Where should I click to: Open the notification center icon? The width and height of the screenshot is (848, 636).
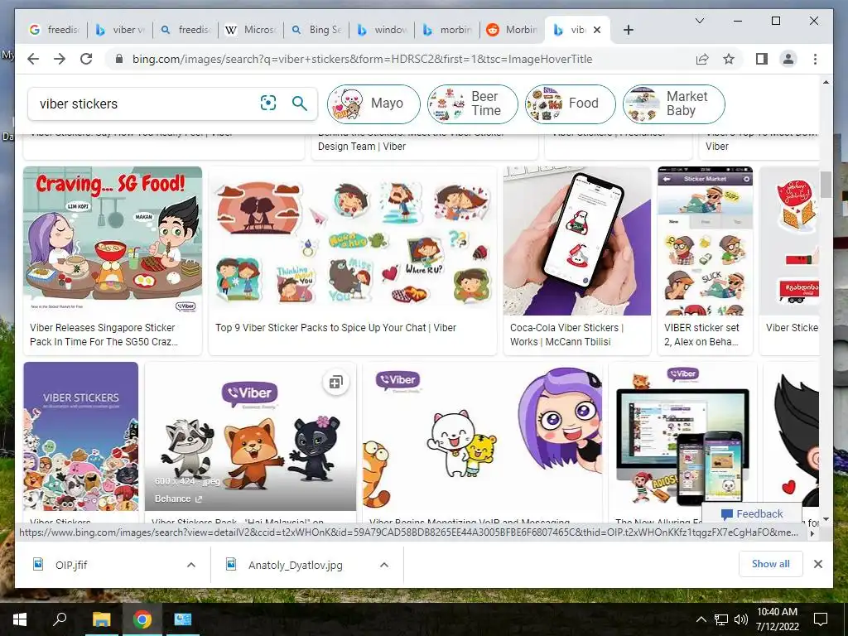(x=821, y=619)
